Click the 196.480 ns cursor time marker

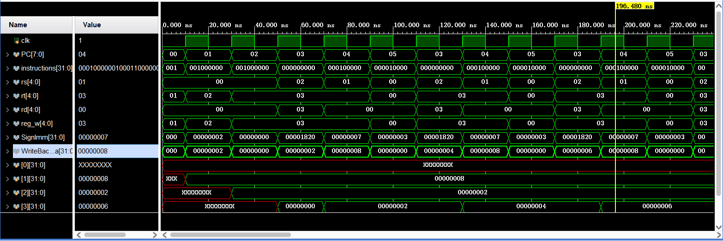[634, 6]
